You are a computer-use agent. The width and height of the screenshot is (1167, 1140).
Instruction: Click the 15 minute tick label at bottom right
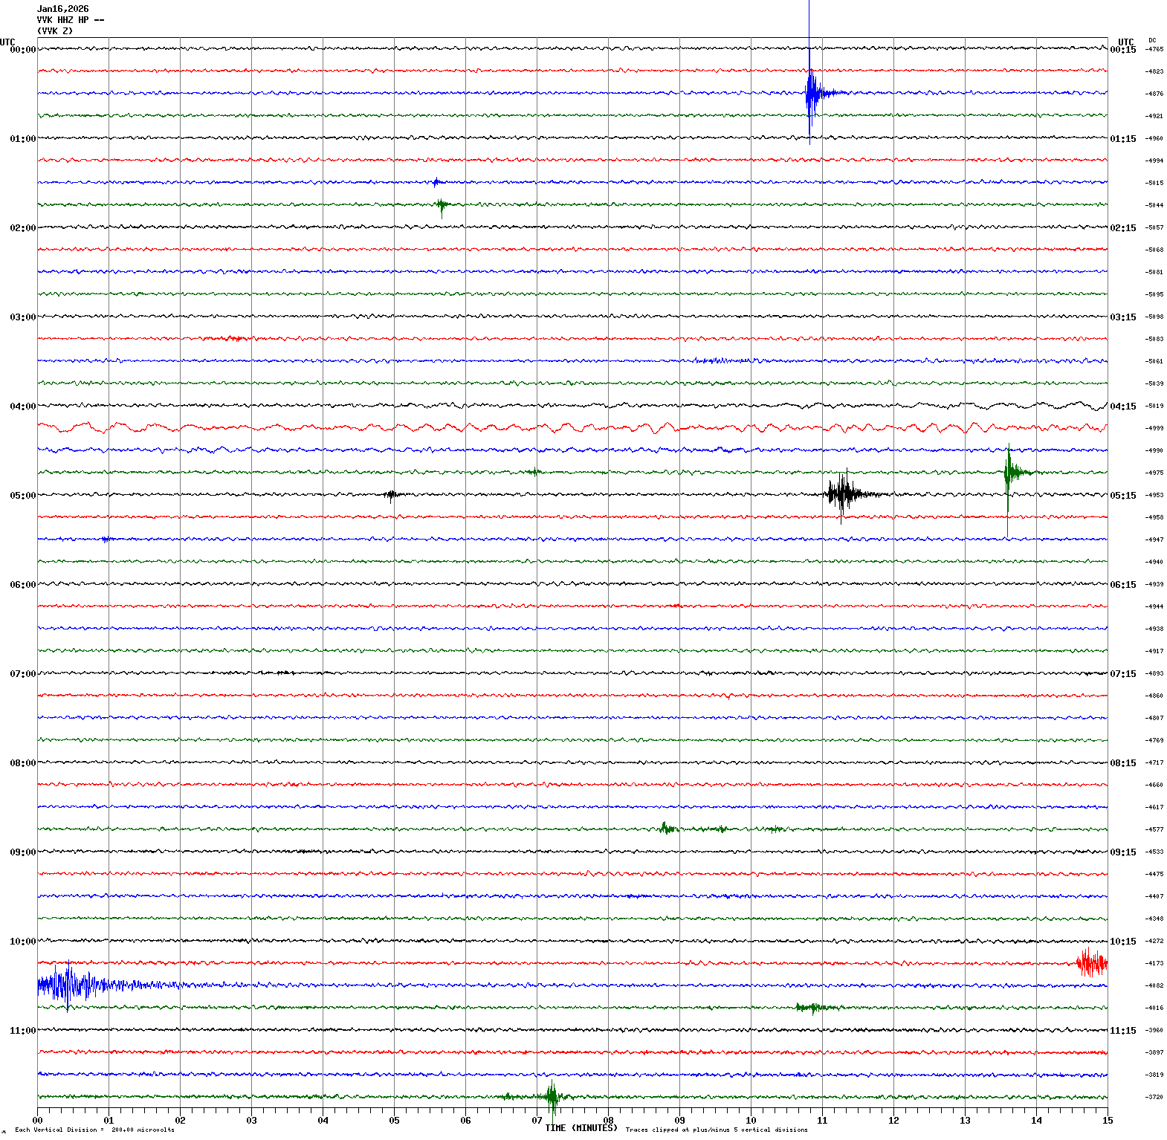pos(1107,1121)
